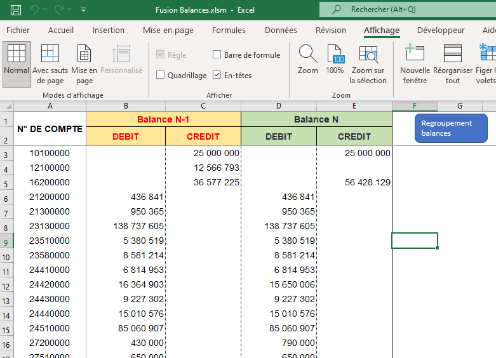
Task: Open a Nouvelle fenêtre
Action: (415, 64)
